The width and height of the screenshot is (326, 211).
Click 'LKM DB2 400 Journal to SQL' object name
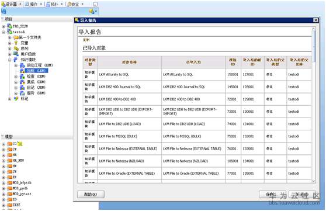120,87
